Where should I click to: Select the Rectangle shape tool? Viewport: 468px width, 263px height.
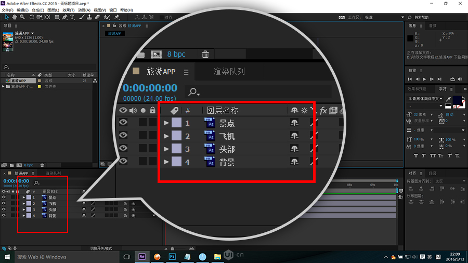56,17
